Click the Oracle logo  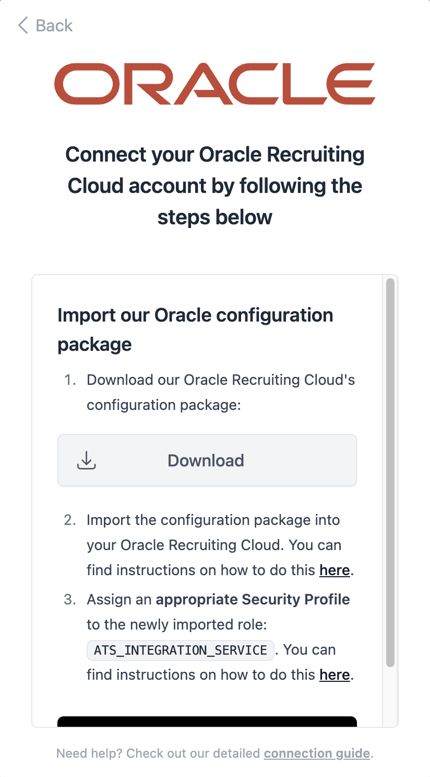[214, 84]
